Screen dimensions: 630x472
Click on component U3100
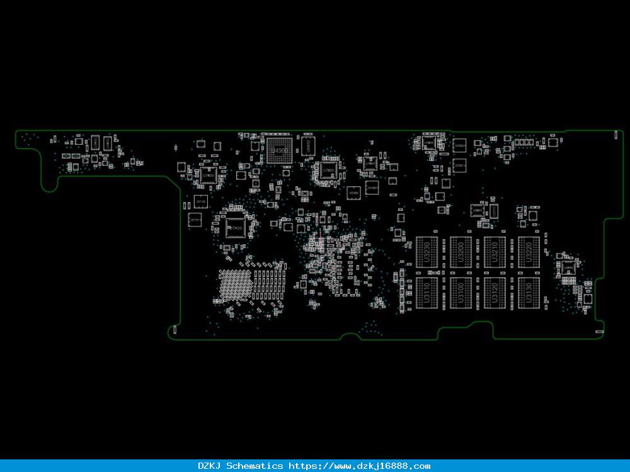pyautogui.click(x=461, y=293)
